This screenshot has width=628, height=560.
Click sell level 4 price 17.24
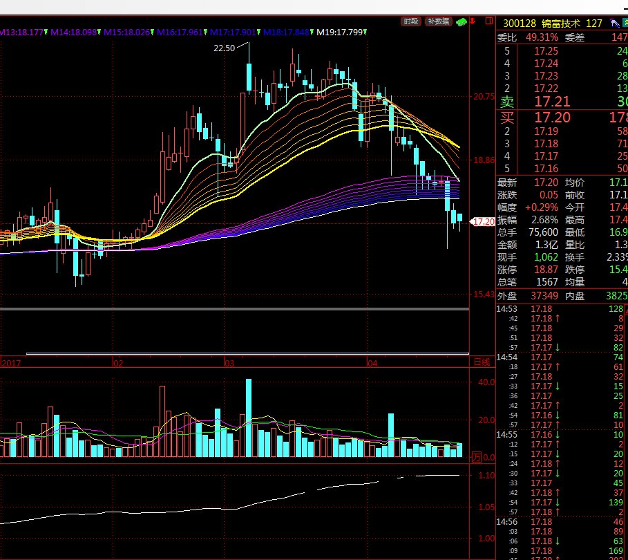pyautogui.click(x=546, y=64)
